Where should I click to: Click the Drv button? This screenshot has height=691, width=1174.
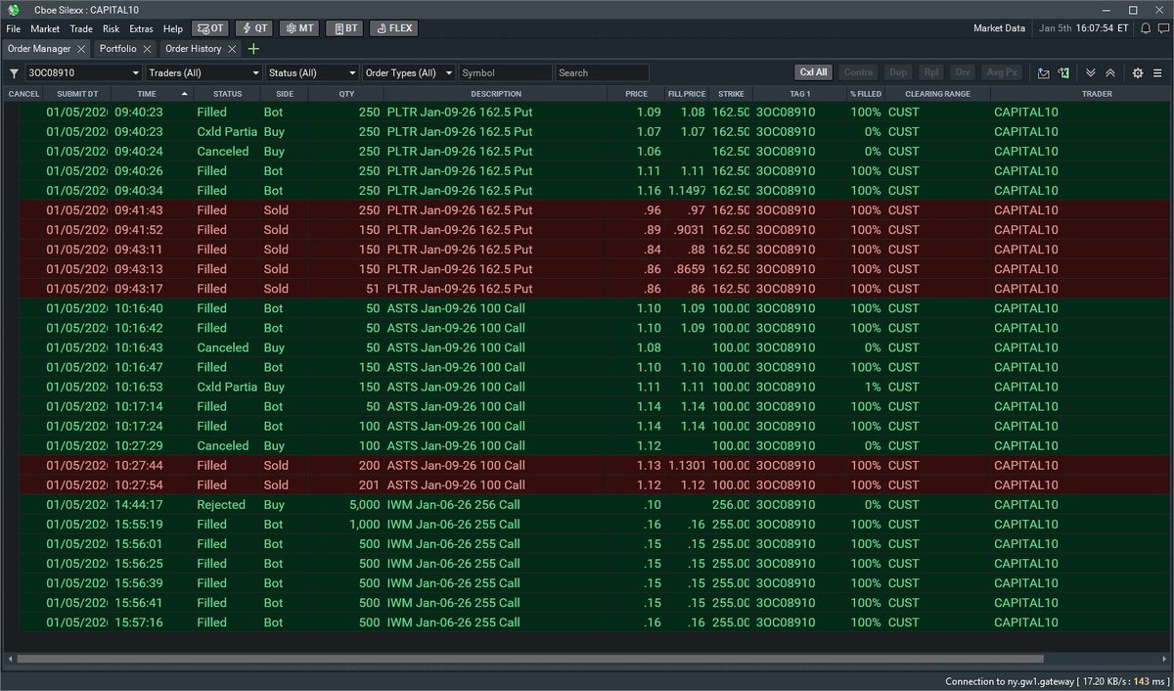point(964,72)
